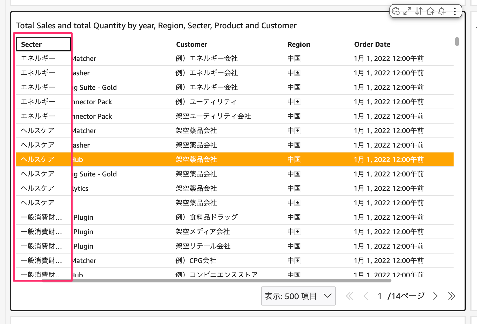Go to the next page of results
477x324 pixels.
(435, 296)
